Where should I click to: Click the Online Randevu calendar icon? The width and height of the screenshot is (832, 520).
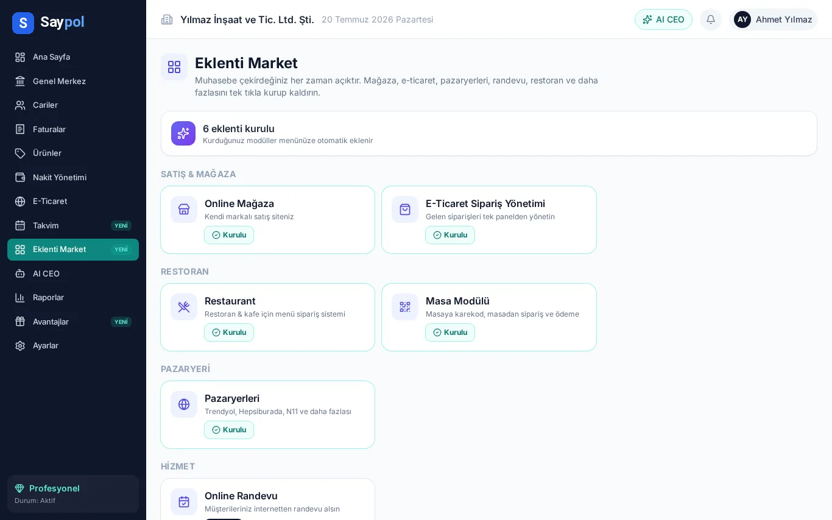(184, 502)
